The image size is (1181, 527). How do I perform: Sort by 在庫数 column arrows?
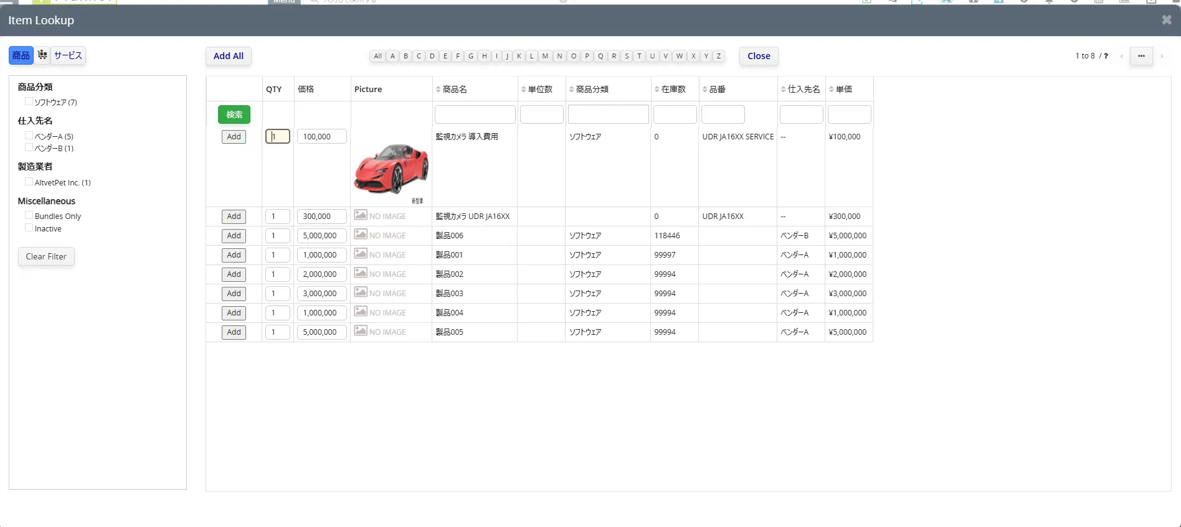(x=657, y=90)
